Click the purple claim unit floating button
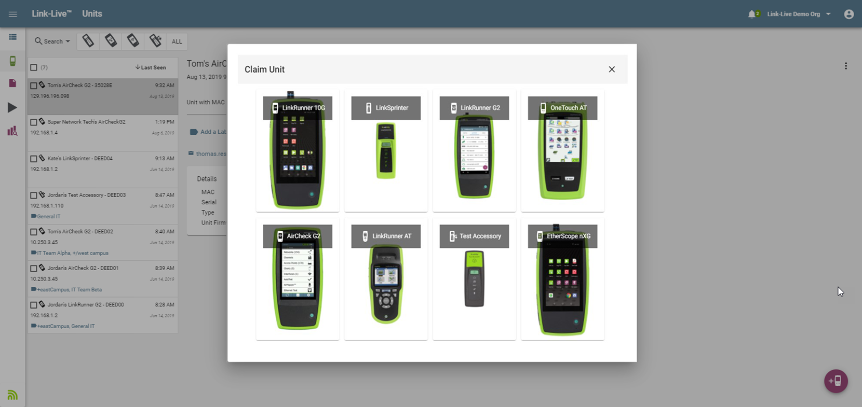Viewport: 862px width, 407px height. point(836,381)
